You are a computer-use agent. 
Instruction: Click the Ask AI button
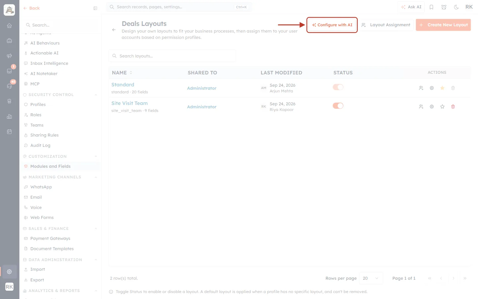tap(411, 7)
